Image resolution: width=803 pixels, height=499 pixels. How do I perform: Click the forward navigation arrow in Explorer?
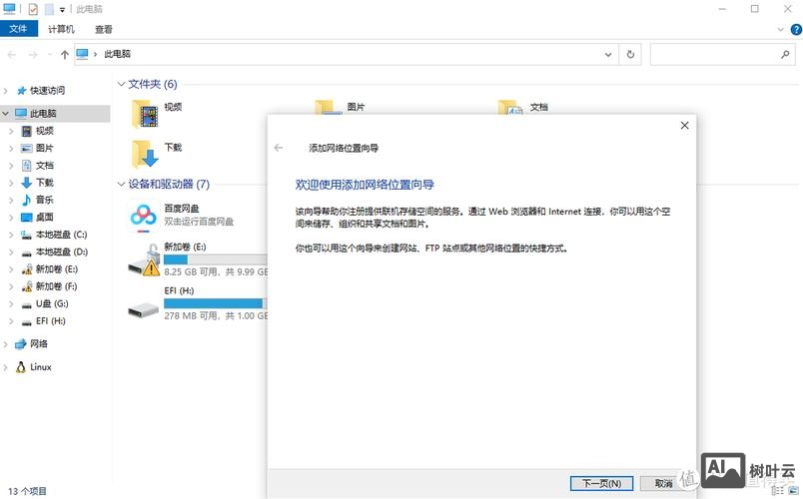pos(33,54)
